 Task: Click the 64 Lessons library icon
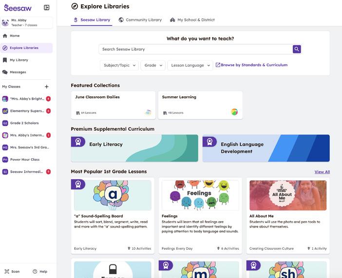coord(78,113)
